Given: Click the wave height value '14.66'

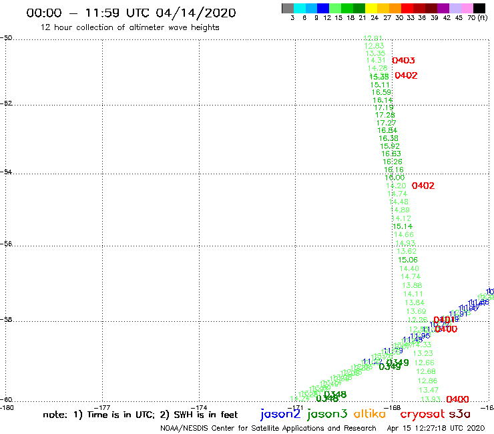Looking at the screenshot, I should coord(404,234).
